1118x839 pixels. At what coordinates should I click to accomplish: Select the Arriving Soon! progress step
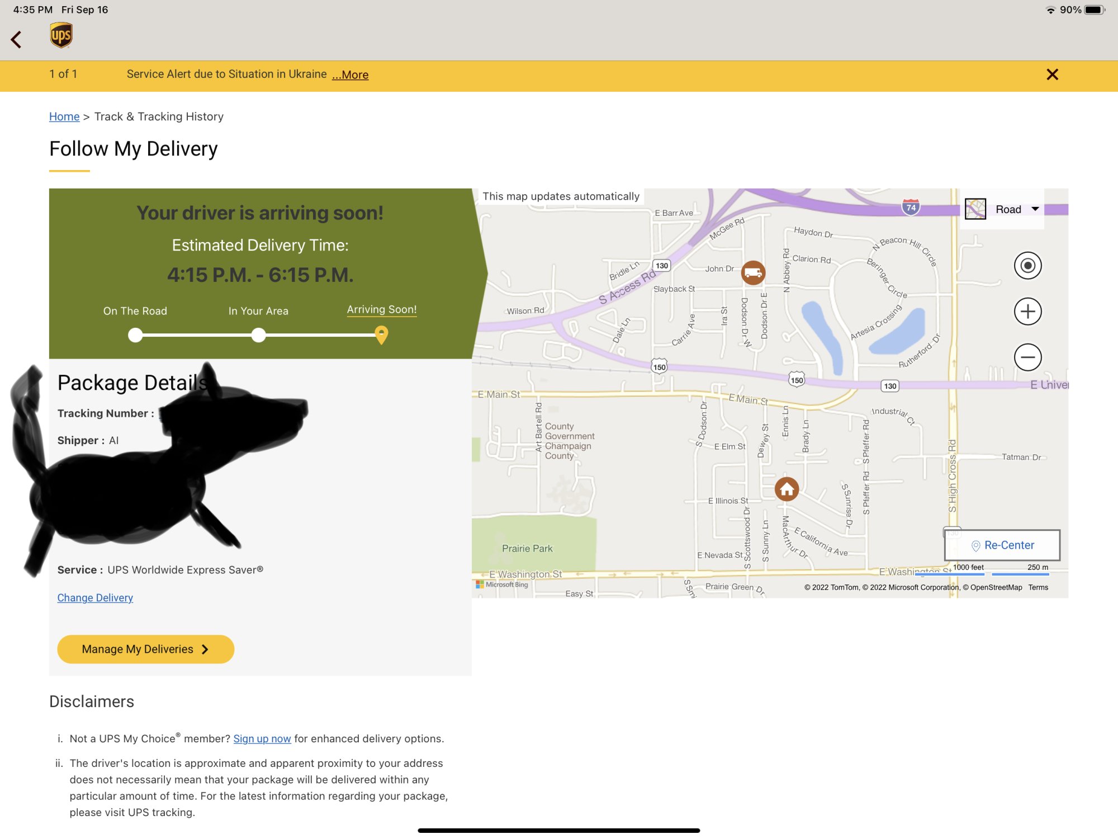tap(382, 310)
